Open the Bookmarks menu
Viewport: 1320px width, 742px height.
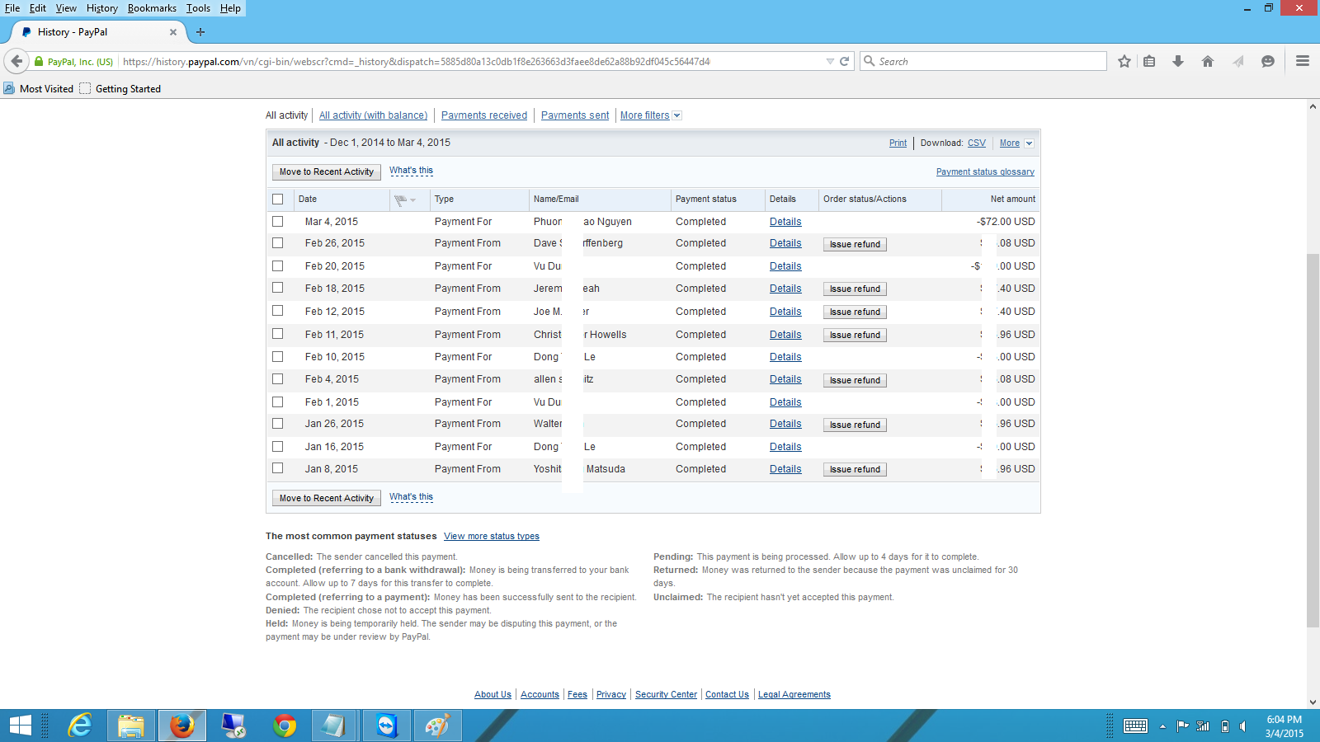click(152, 8)
